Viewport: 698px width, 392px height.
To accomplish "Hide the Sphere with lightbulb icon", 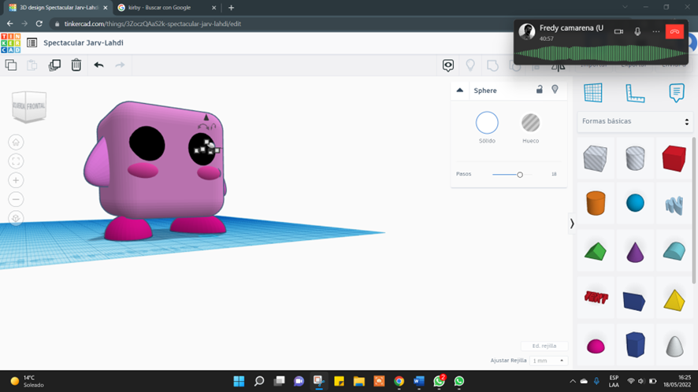I will click(555, 90).
